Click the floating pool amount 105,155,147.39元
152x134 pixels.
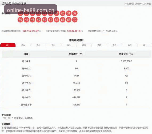32,31
